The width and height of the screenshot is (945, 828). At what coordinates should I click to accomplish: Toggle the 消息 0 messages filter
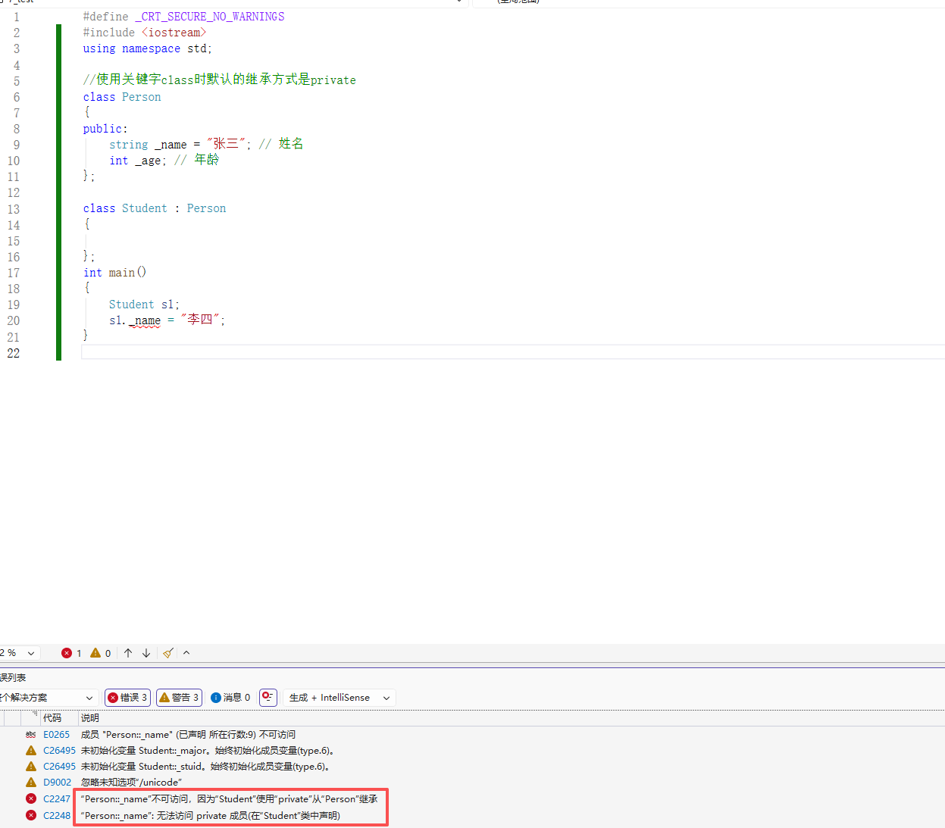(x=230, y=698)
